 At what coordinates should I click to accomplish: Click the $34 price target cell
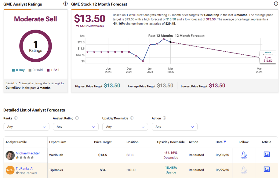click(103, 170)
